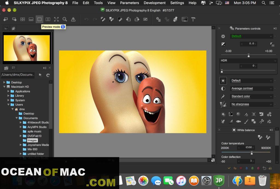280x189 pixels.
Task: Rotate the image right
Action: (137, 19)
